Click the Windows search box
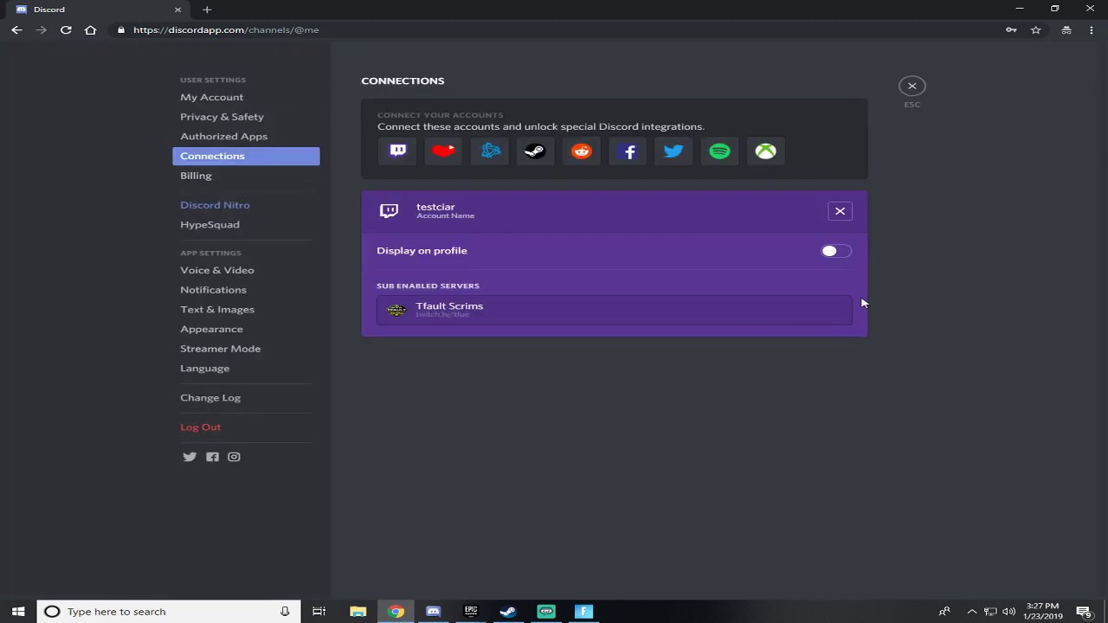The image size is (1108, 623). [169, 612]
